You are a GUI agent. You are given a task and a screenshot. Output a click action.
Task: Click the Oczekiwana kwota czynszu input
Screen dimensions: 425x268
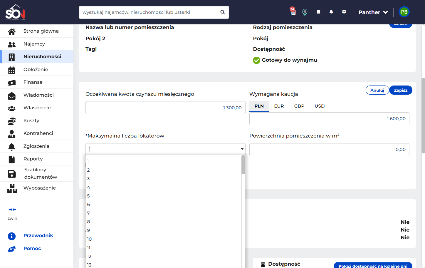[165, 108]
